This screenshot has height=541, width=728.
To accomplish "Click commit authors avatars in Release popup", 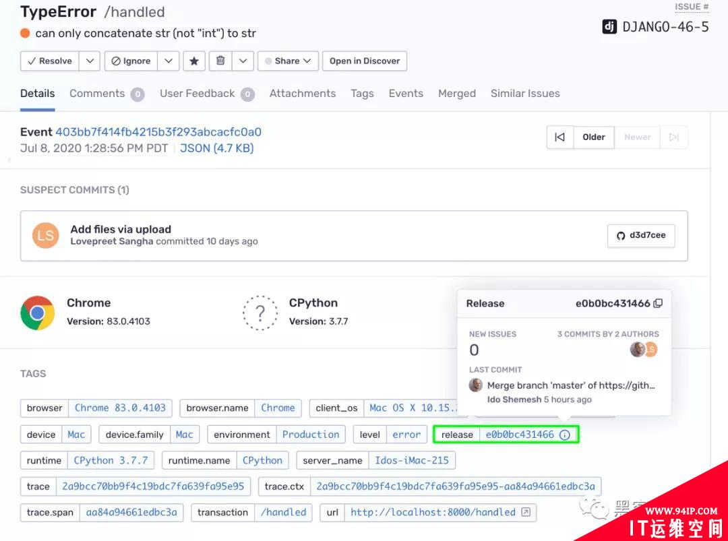I will 644,350.
